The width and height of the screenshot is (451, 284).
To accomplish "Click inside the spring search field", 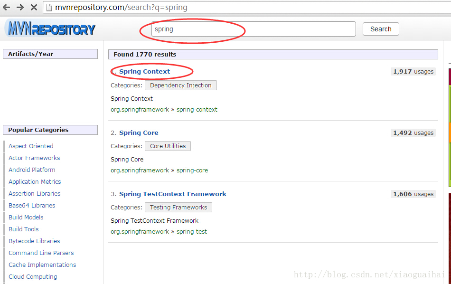I will pyautogui.click(x=254, y=29).
